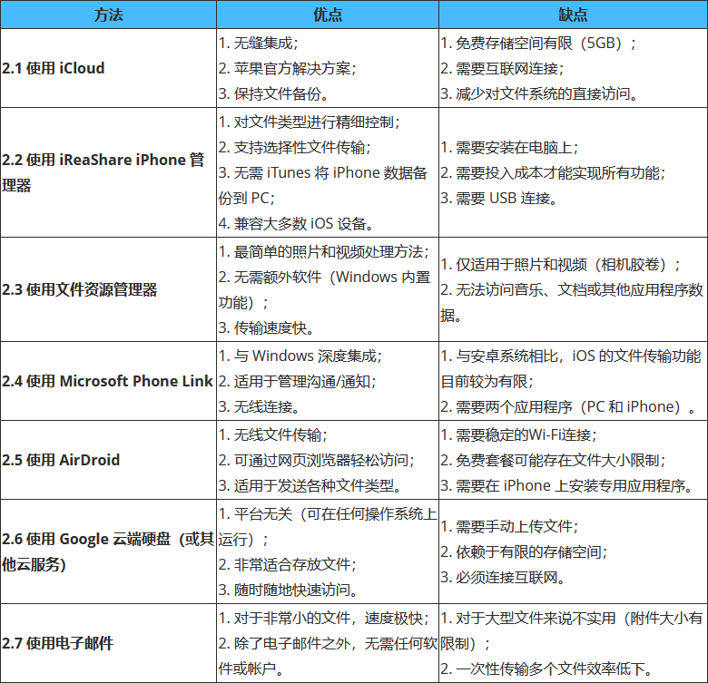Click '3. 减少对文件系统的直接访问。'

point(539,93)
